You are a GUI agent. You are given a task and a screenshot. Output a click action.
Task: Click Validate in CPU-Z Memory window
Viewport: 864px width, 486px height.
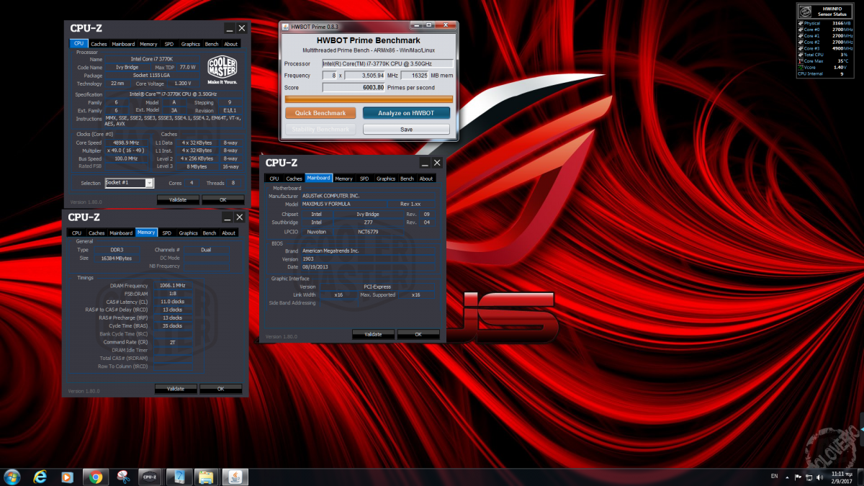[x=176, y=389]
